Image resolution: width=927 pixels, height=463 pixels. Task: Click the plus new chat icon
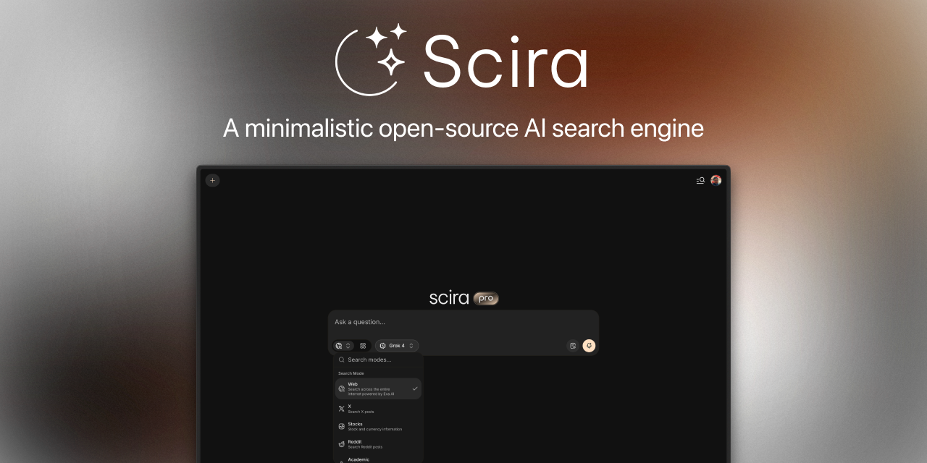(x=212, y=180)
